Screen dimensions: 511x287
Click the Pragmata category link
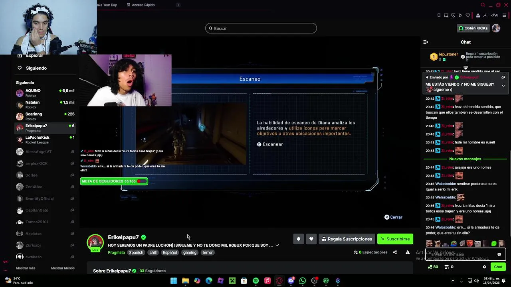(x=116, y=253)
